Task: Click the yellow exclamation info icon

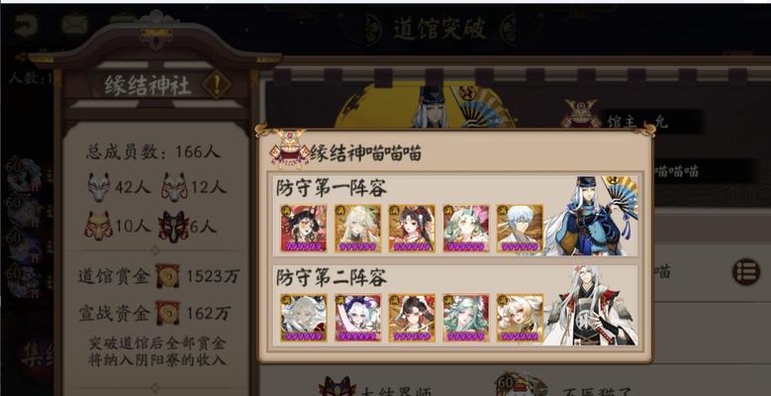Action: tap(217, 84)
